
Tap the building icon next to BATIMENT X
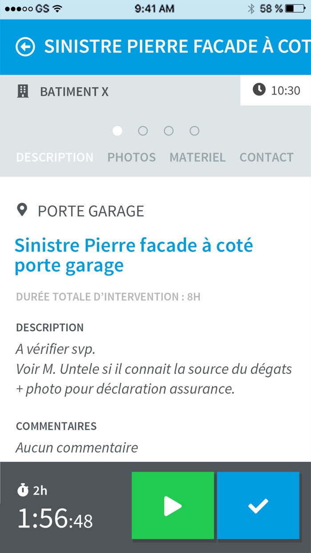pyautogui.click(x=22, y=91)
